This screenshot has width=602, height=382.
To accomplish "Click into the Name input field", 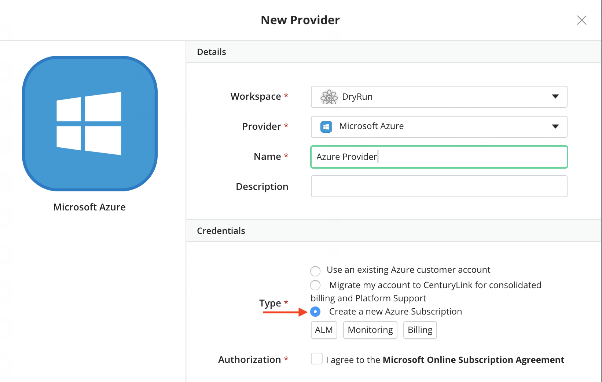I will pos(439,157).
